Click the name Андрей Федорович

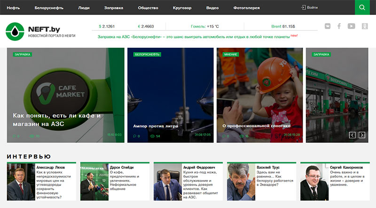point(199,167)
